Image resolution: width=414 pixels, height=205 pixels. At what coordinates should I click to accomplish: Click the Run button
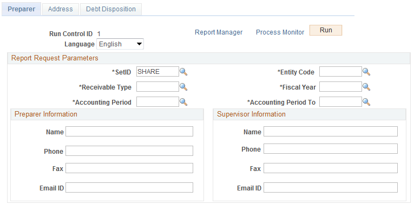click(326, 30)
